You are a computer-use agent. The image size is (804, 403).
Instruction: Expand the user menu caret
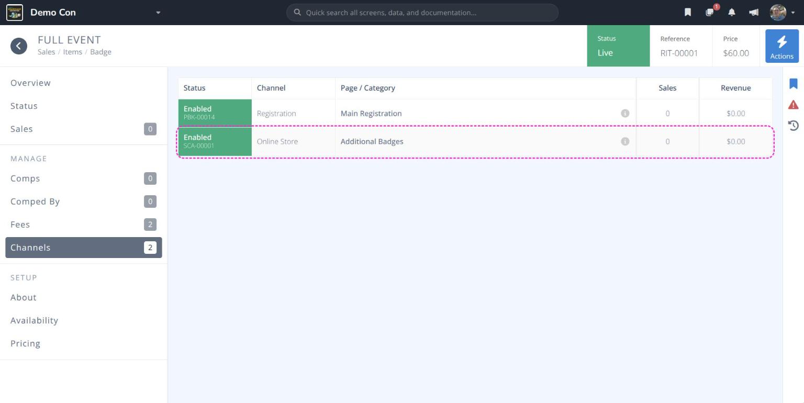point(793,13)
